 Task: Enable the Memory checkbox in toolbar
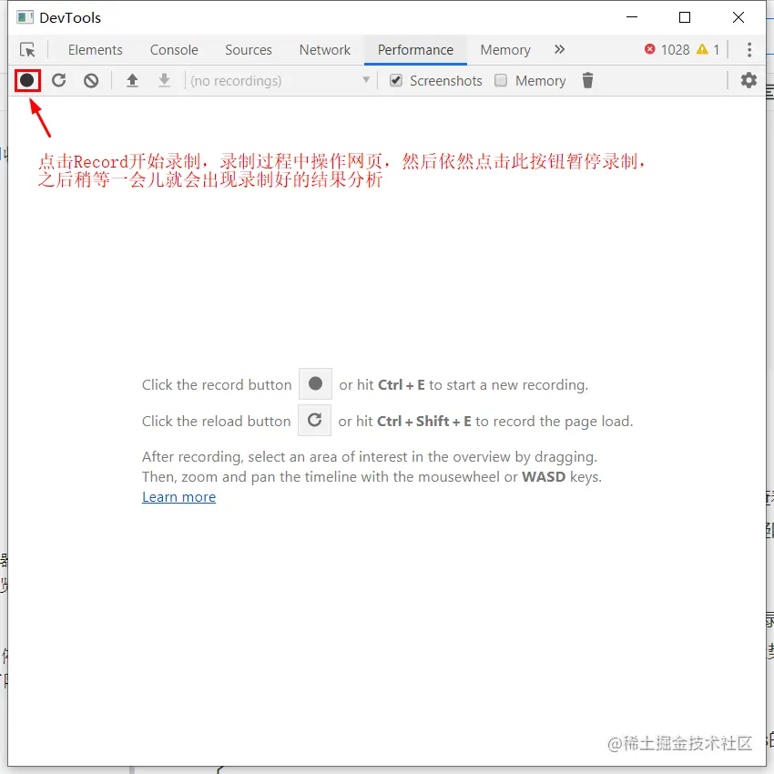[x=501, y=80]
